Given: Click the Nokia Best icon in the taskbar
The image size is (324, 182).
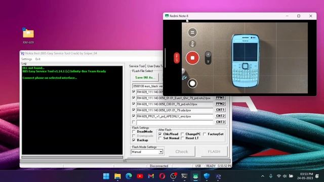Looking at the screenshot, I should (218, 176).
